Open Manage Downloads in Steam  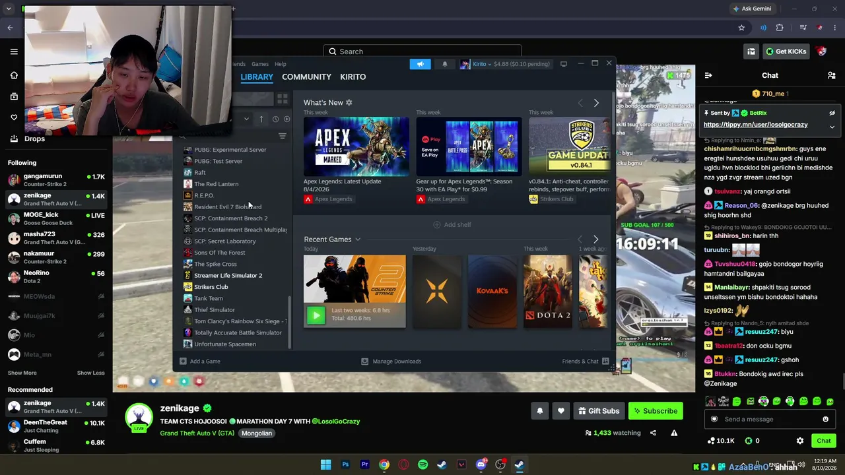(391, 362)
